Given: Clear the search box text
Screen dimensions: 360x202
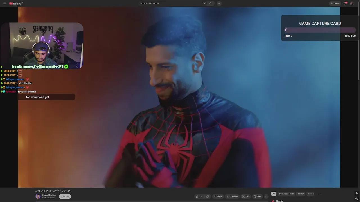Looking at the screenshot, I should pyautogui.click(x=204, y=3).
